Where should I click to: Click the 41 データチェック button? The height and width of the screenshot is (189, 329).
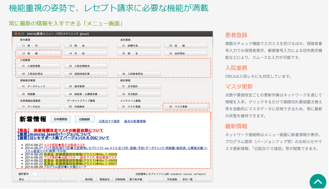[39, 86]
